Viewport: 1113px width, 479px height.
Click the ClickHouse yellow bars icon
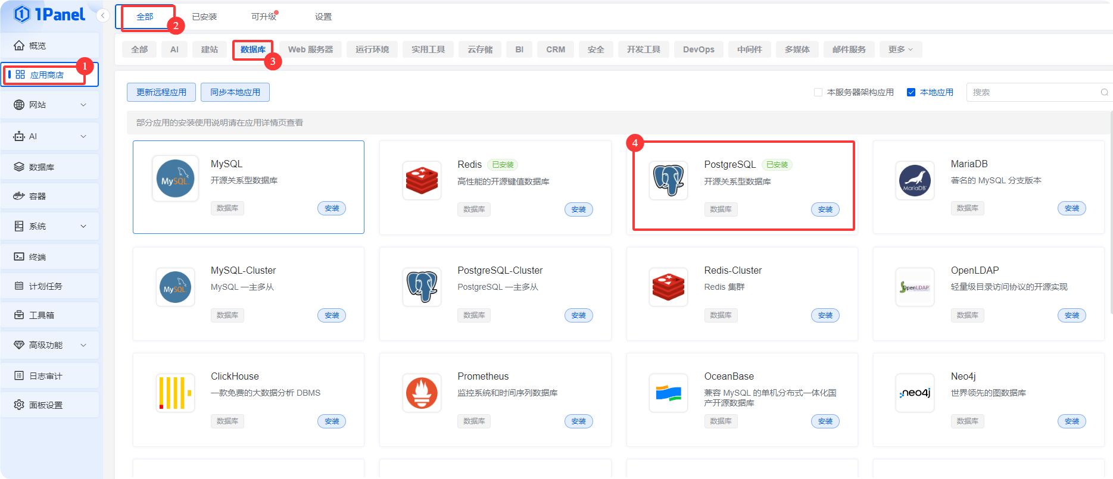point(175,393)
